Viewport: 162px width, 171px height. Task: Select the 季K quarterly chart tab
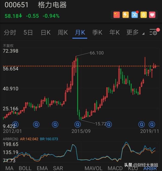[97, 32]
